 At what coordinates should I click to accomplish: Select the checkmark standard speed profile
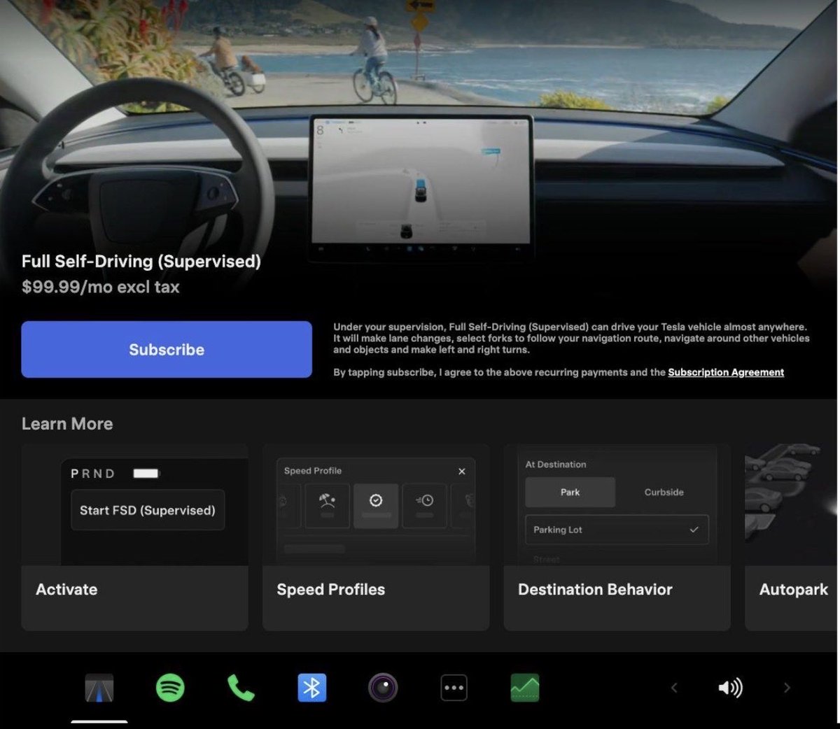click(x=376, y=505)
